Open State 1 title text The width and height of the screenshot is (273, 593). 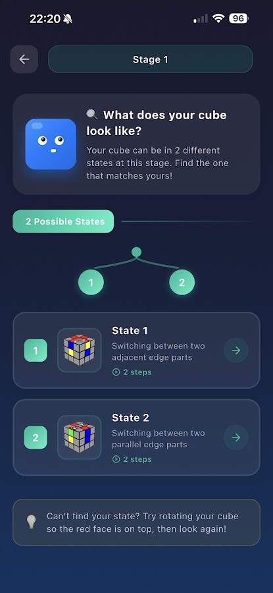click(x=130, y=331)
